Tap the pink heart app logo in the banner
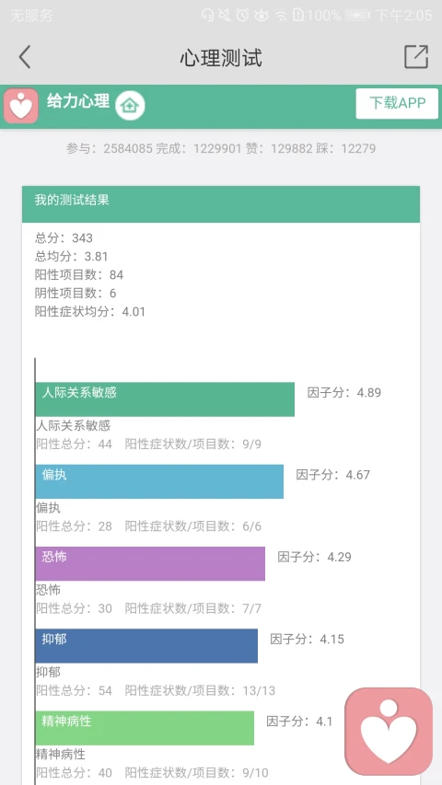Screen dimensions: 442x785 [21, 106]
